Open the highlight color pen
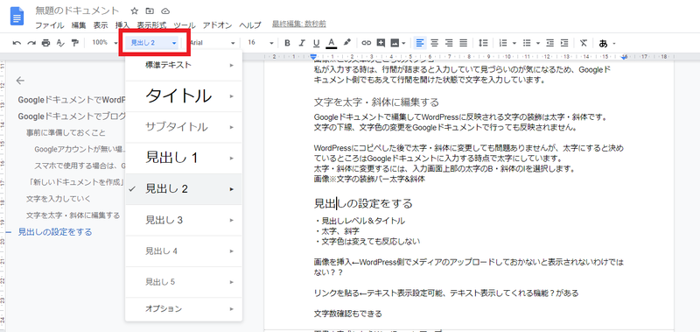 [346, 43]
